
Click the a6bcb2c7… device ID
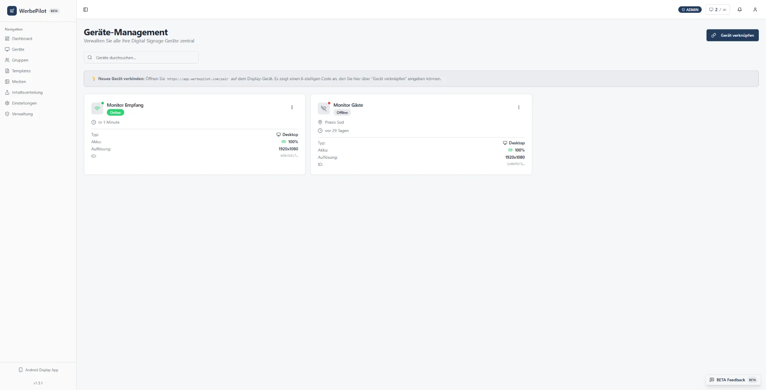(x=289, y=156)
